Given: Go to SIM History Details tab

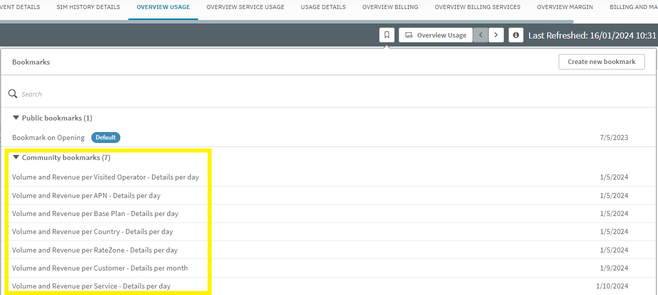Looking at the screenshot, I should [88, 7].
